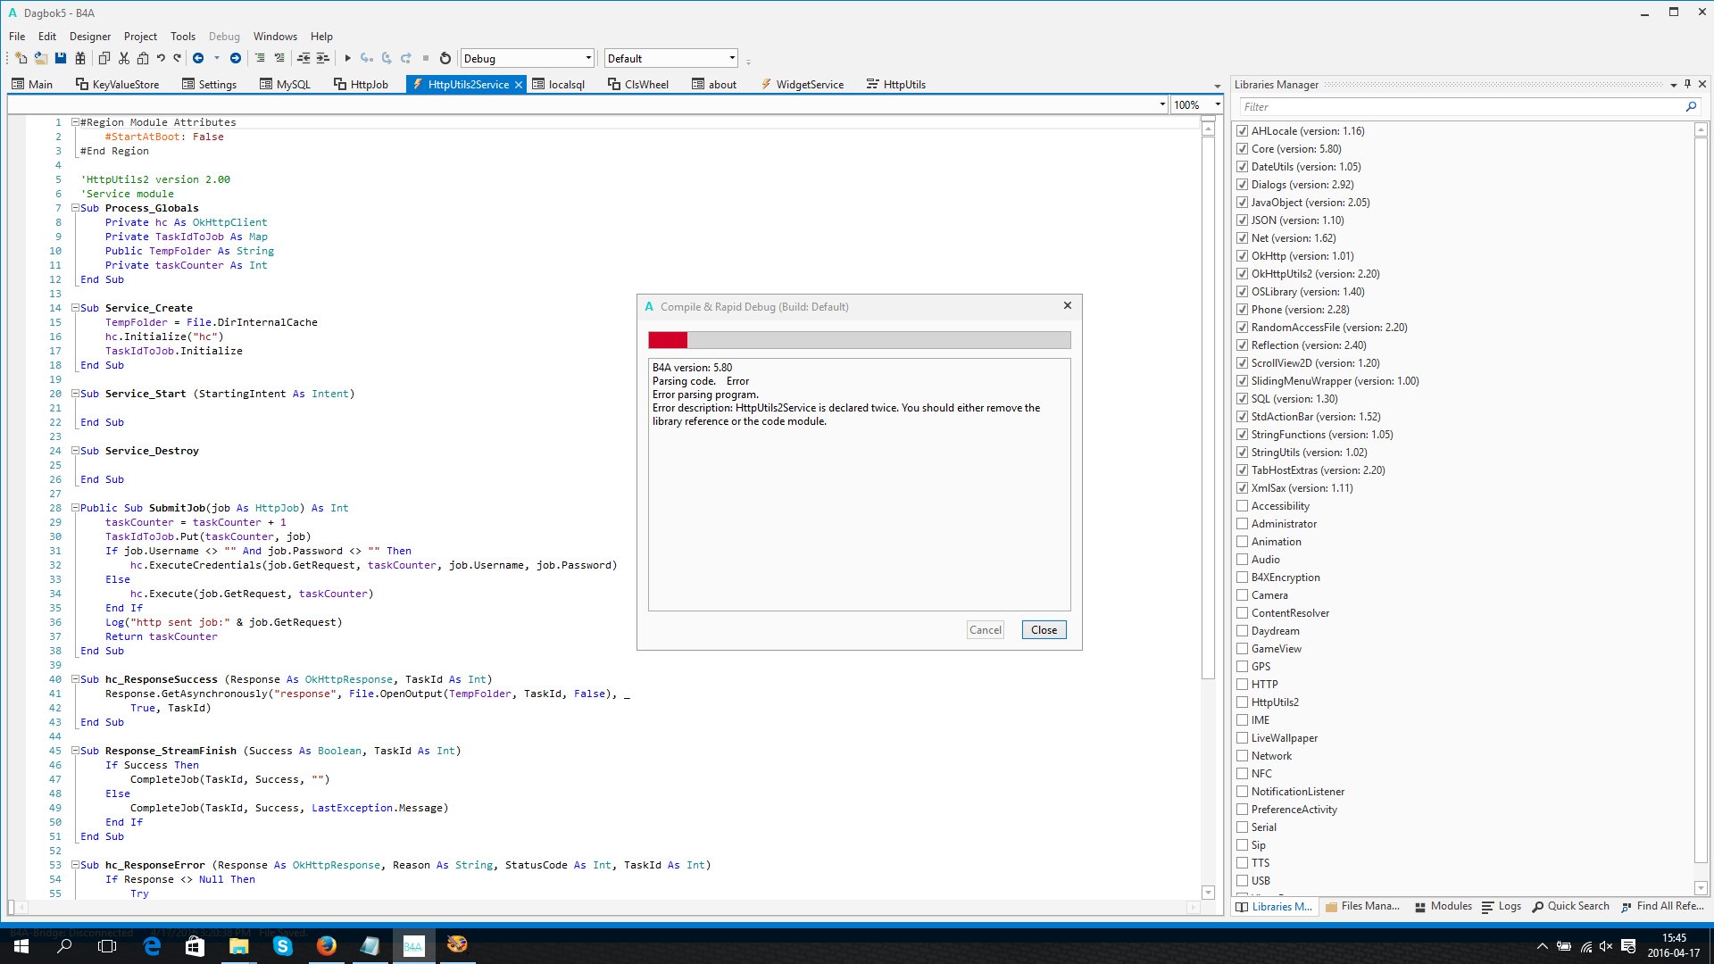Save the current file with Save icon

pyautogui.click(x=60, y=57)
